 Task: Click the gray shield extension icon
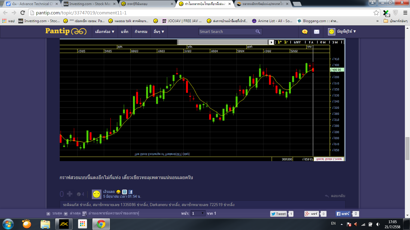(395, 13)
